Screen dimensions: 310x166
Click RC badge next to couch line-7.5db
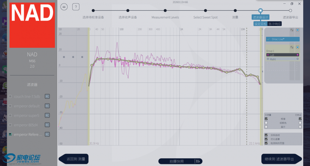[47, 96]
